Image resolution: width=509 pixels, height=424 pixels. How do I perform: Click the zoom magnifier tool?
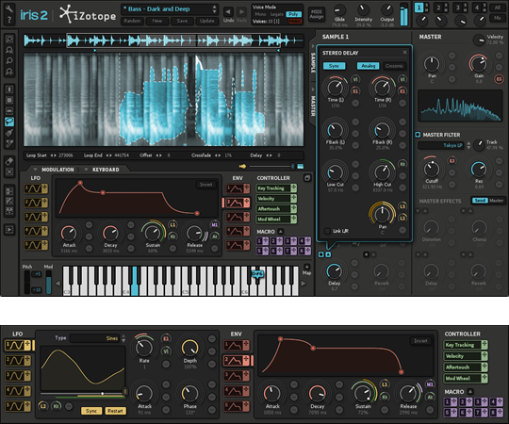click(x=9, y=60)
